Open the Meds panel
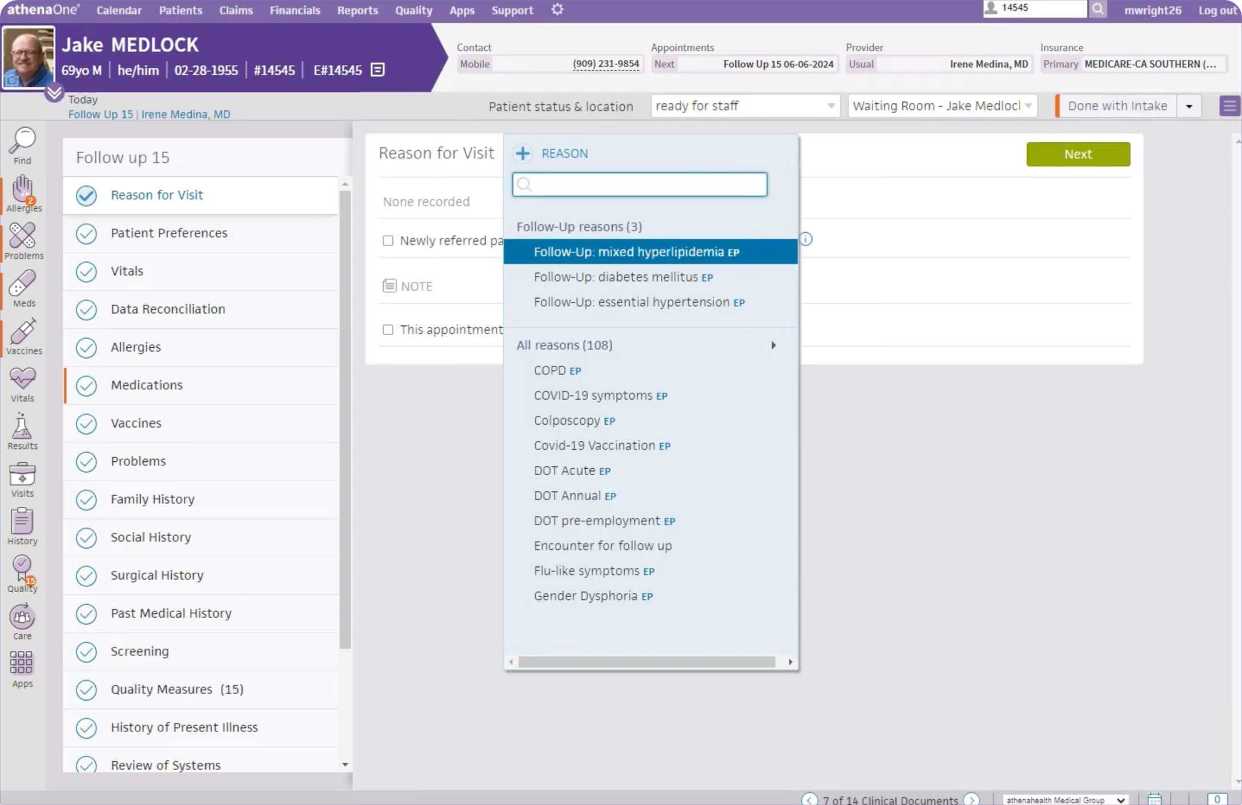The width and height of the screenshot is (1242, 805). pyautogui.click(x=22, y=288)
